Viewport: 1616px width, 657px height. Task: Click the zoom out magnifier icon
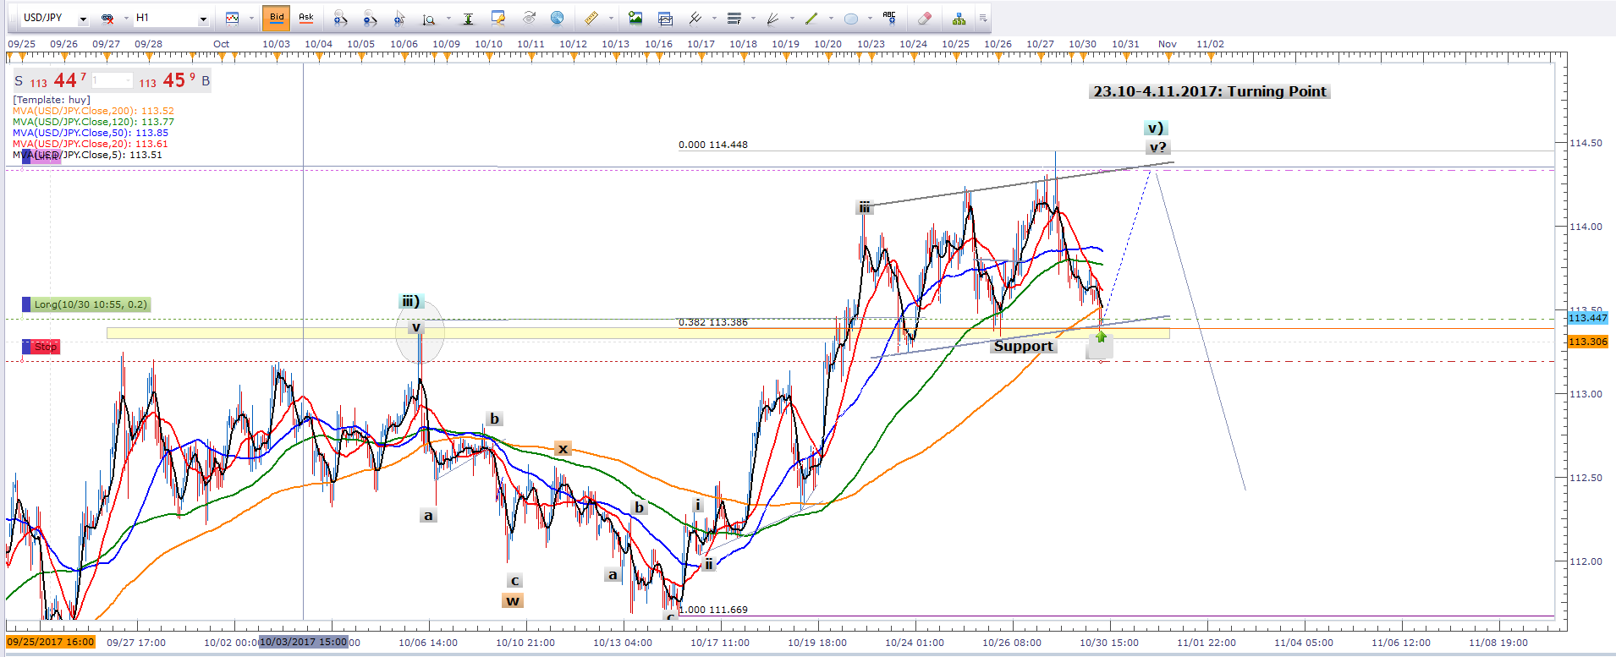pyautogui.click(x=370, y=18)
